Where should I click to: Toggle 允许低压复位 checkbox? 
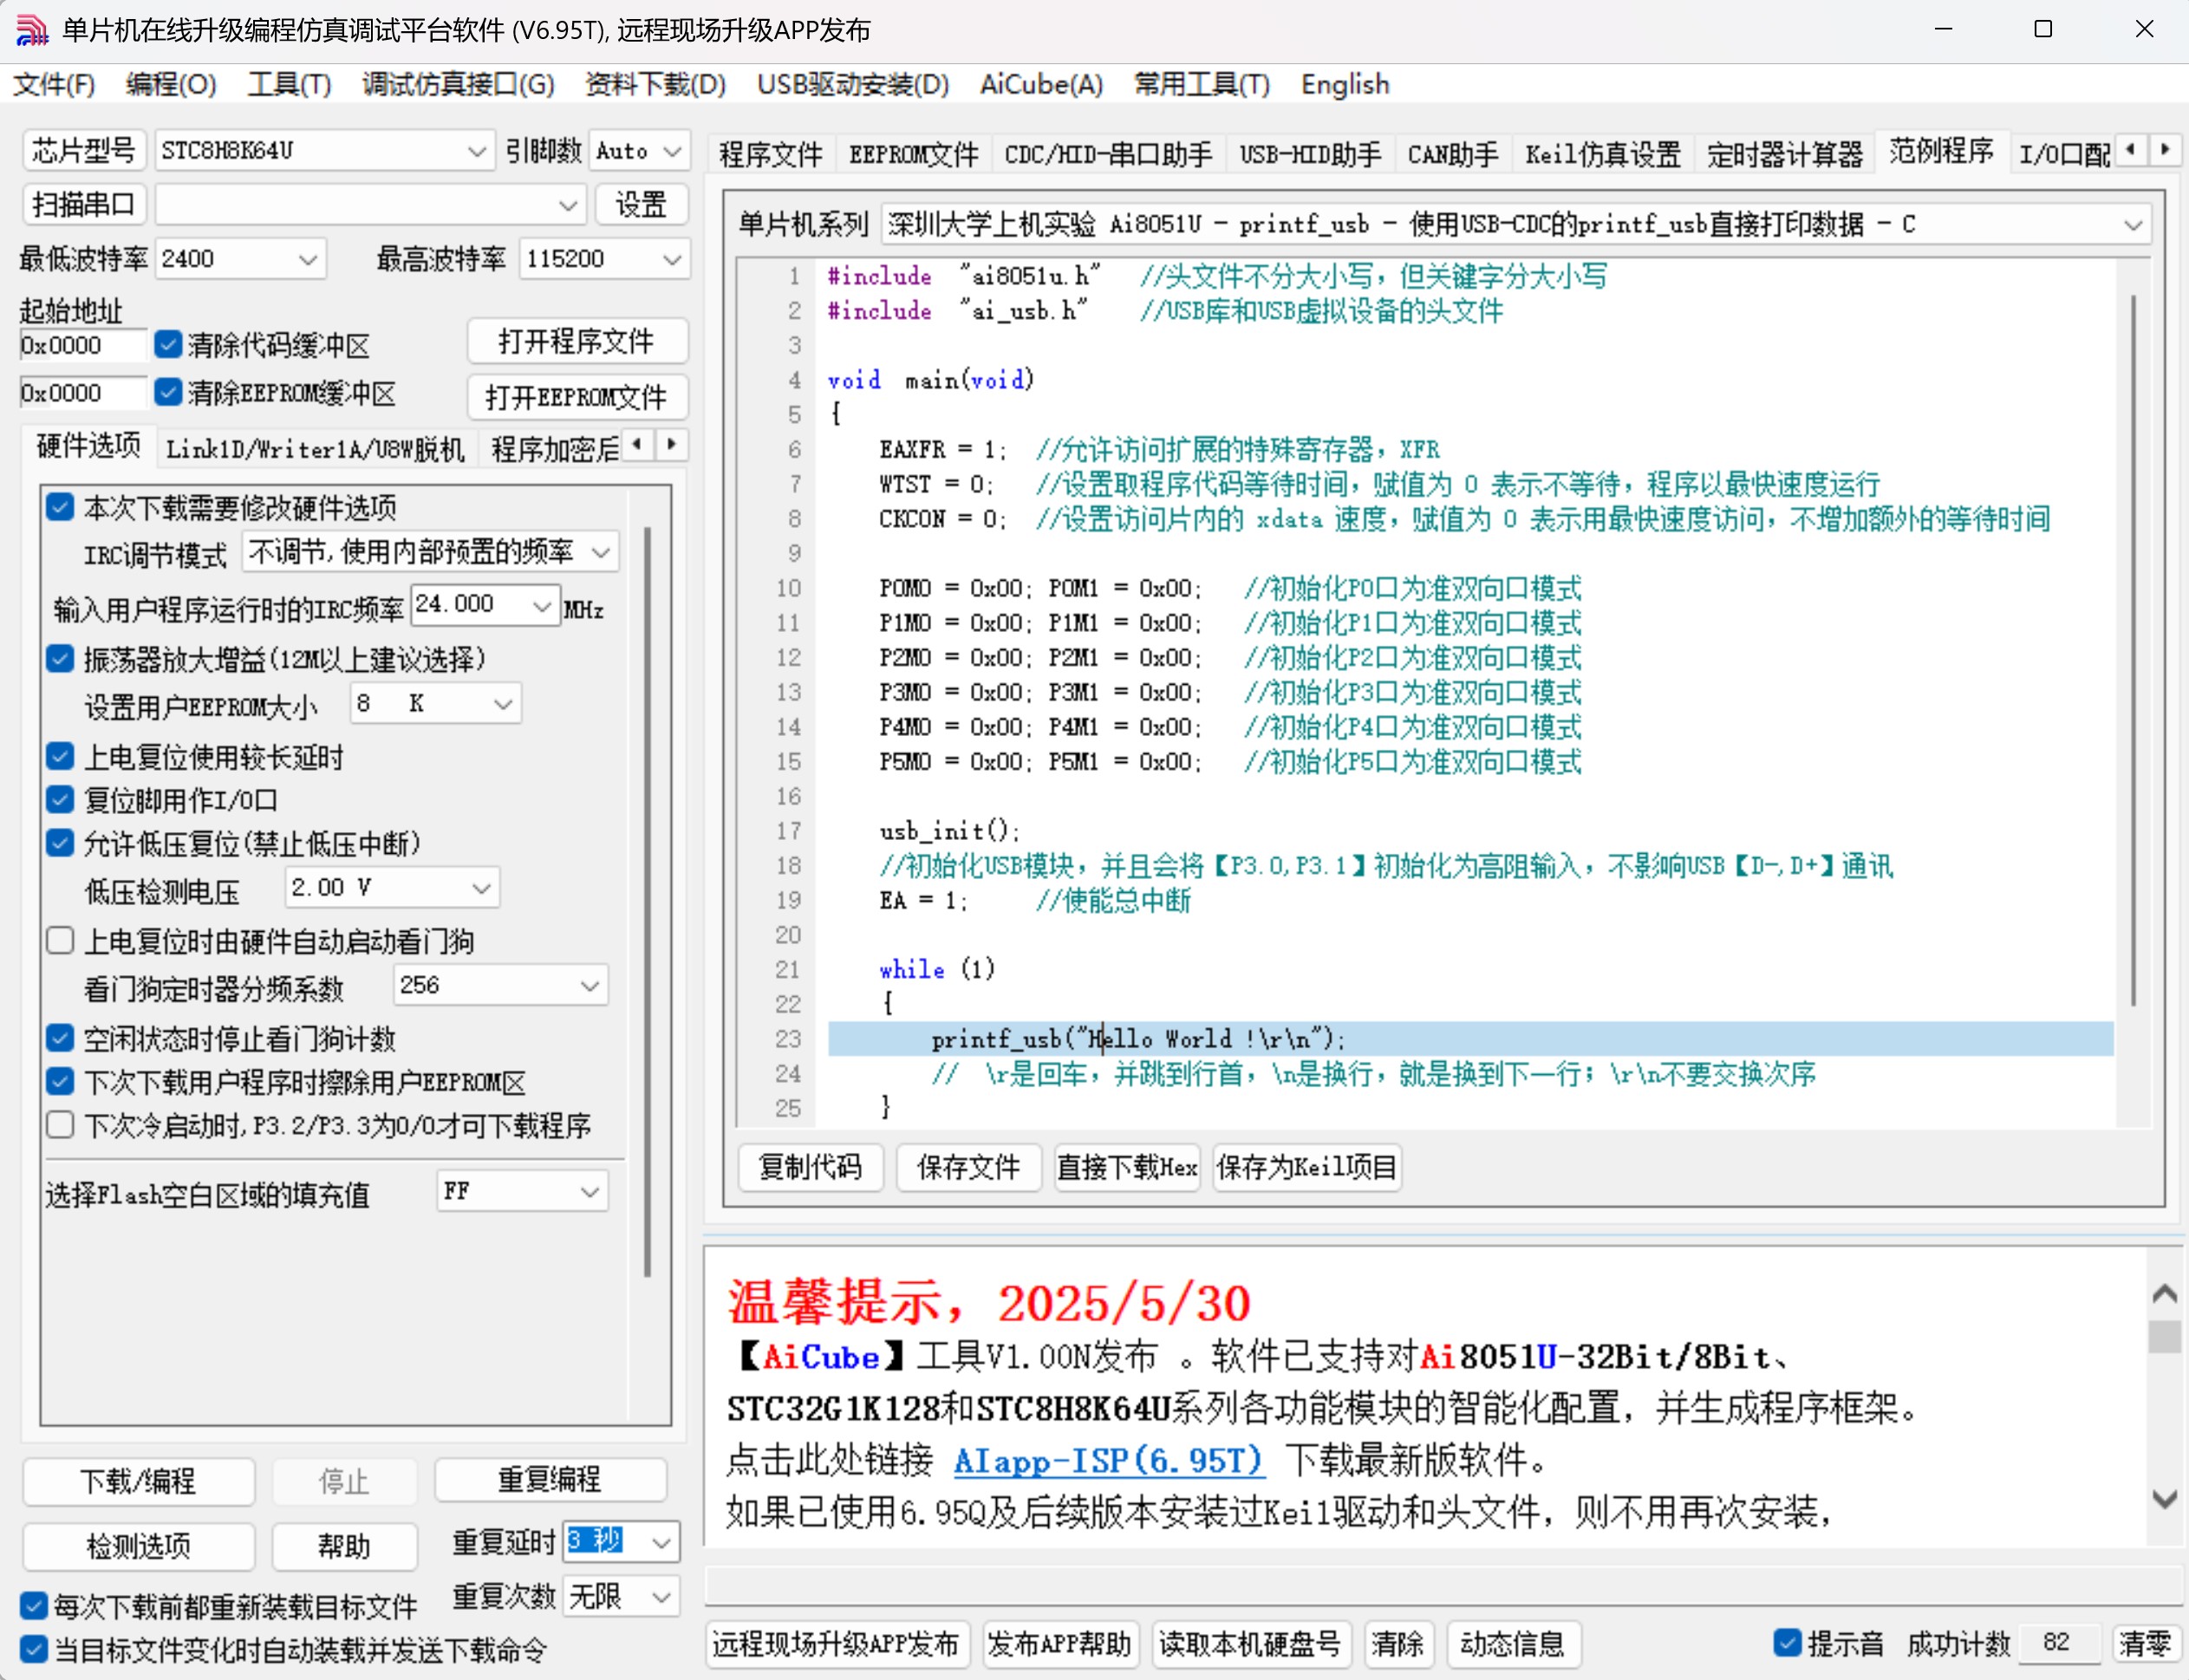click(60, 843)
